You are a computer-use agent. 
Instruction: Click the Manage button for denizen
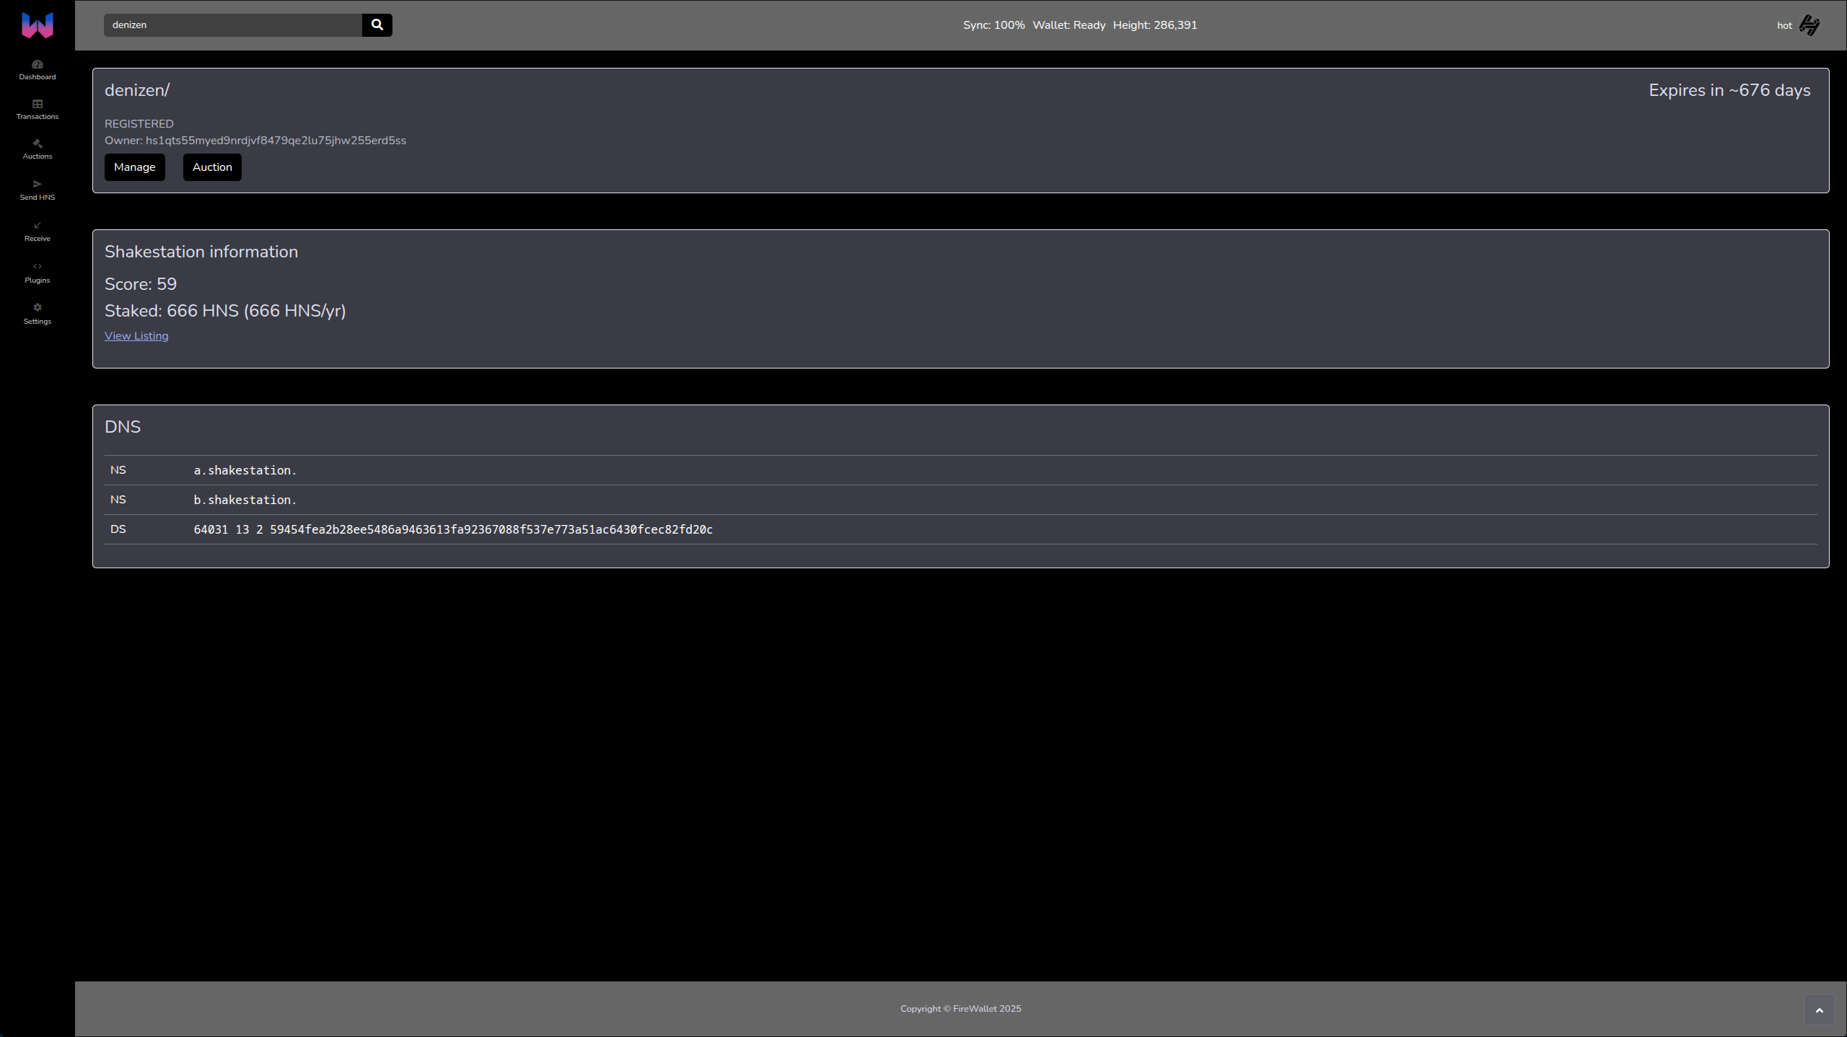[x=134, y=167]
